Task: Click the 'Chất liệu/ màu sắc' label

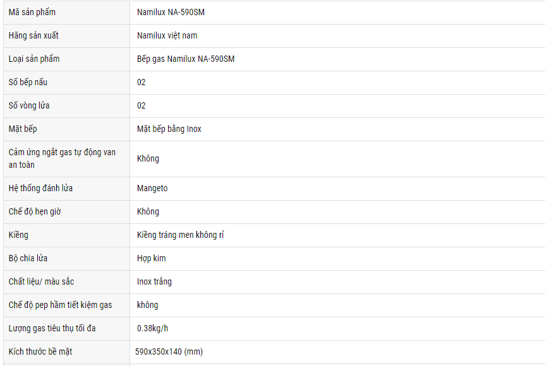Action: (x=42, y=281)
